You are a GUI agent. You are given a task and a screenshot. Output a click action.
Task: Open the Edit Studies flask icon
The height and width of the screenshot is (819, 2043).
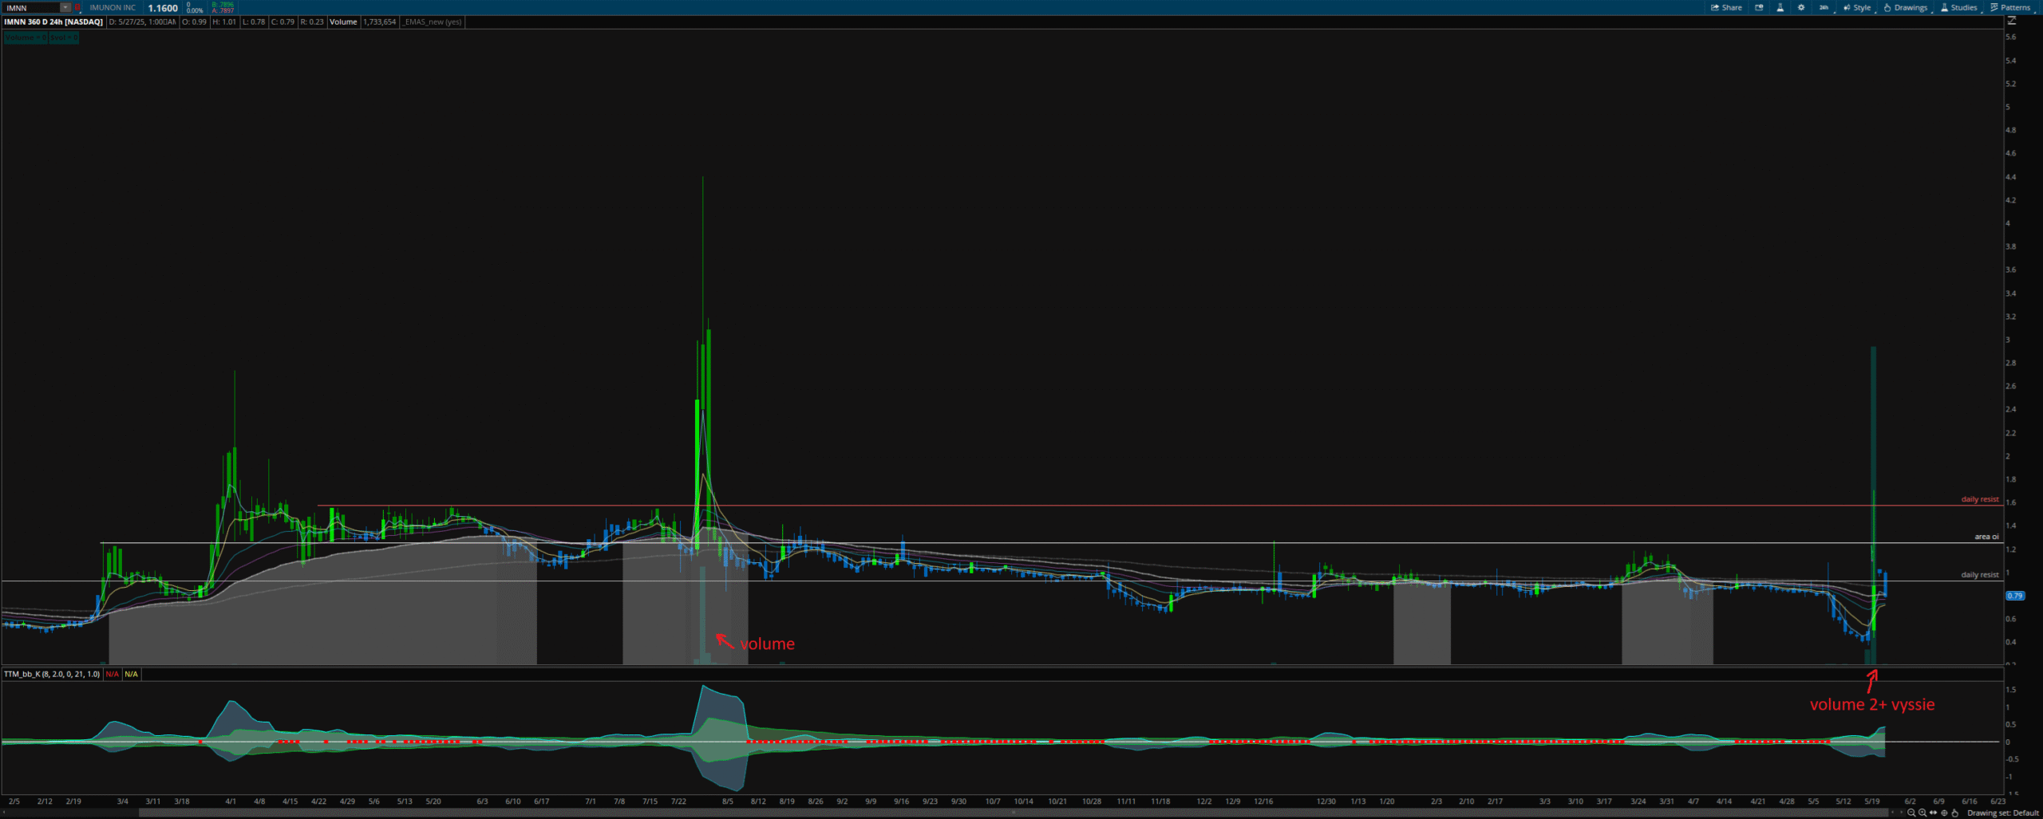click(1780, 7)
